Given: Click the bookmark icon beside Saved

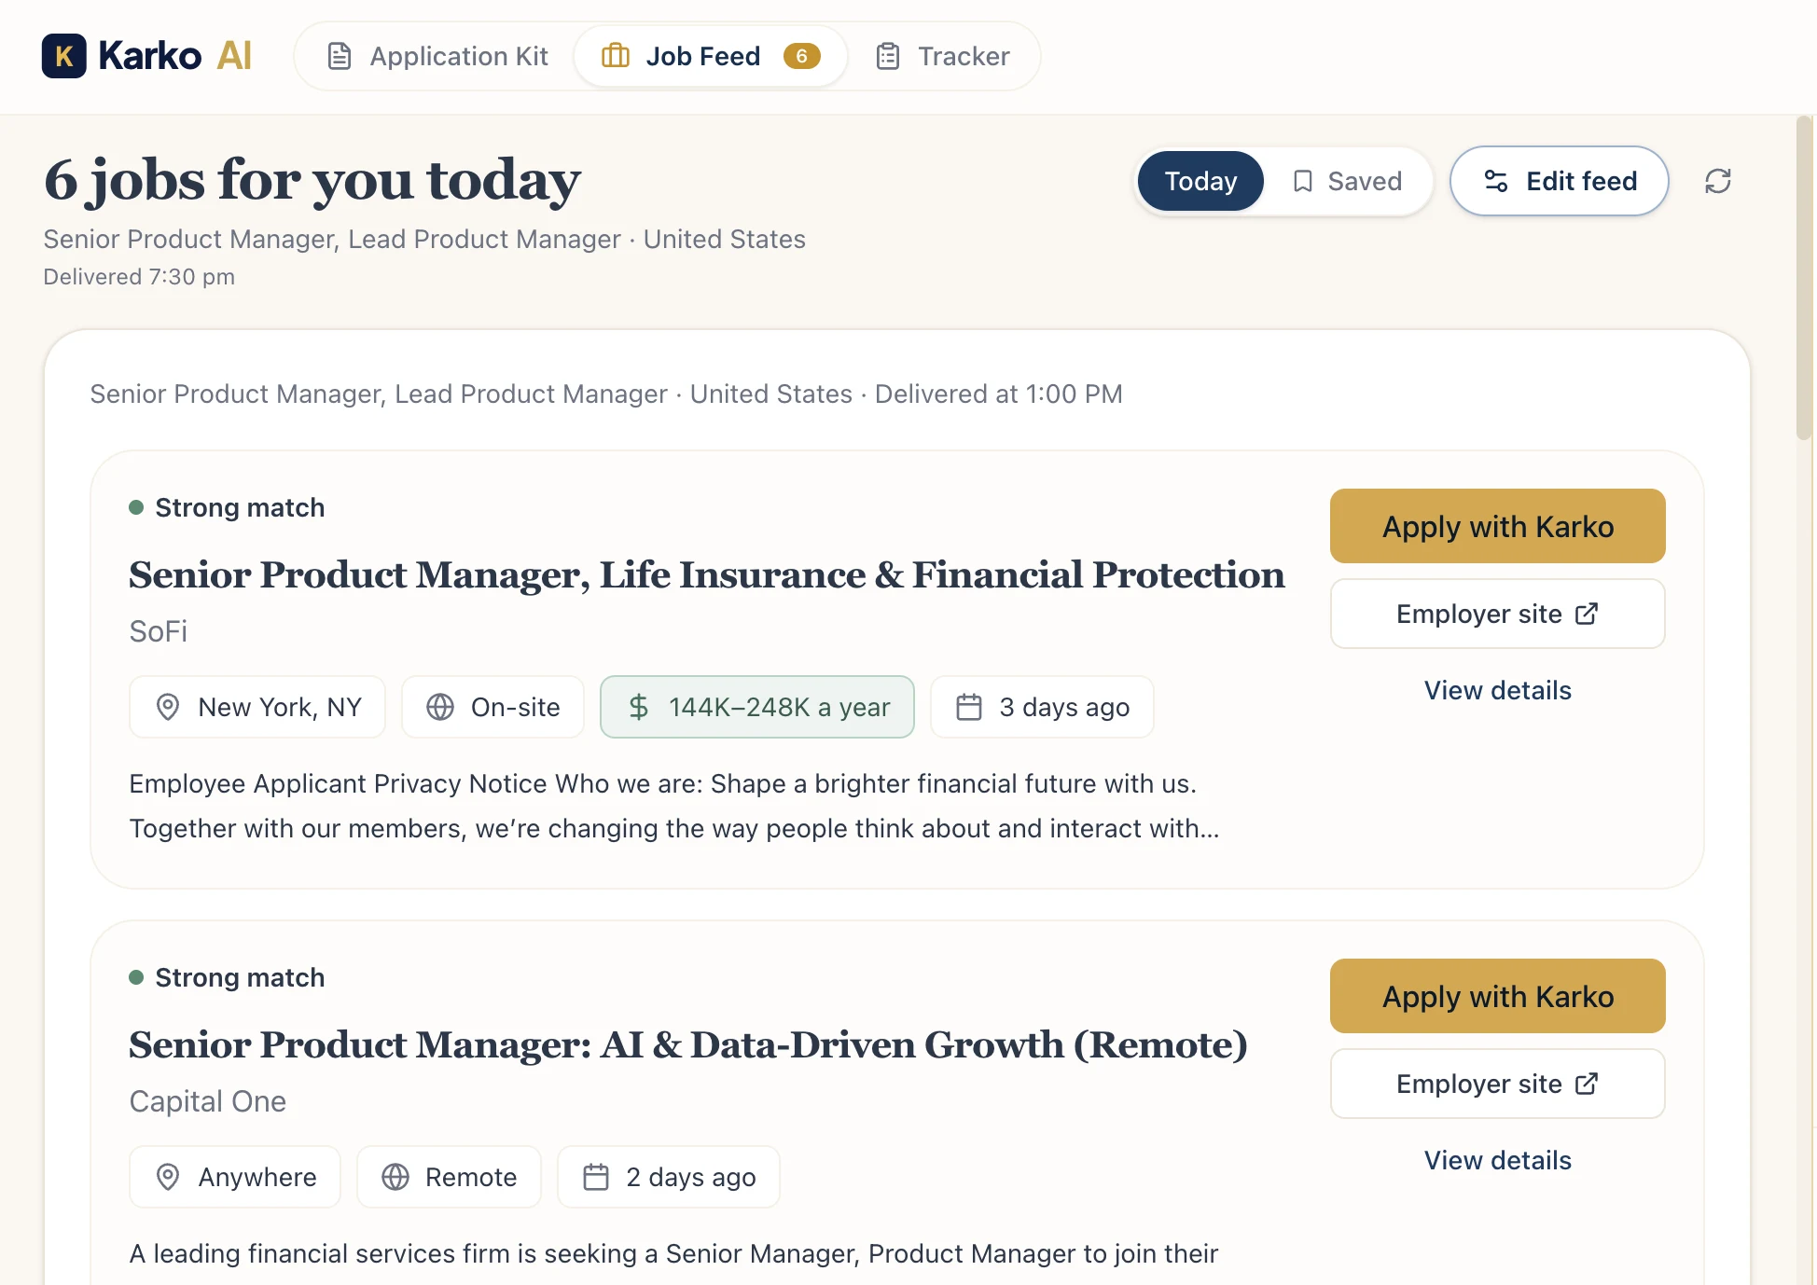Looking at the screenshot, I should point(1305,181).
